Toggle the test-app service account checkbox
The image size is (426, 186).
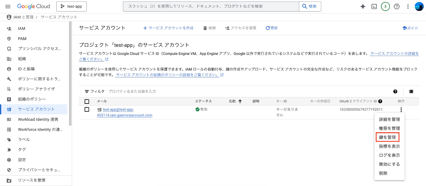[87, 109]
